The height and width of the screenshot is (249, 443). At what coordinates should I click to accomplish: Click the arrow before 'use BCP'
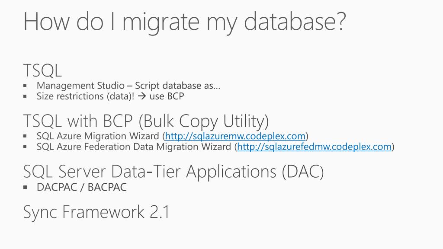pos(142,96)
